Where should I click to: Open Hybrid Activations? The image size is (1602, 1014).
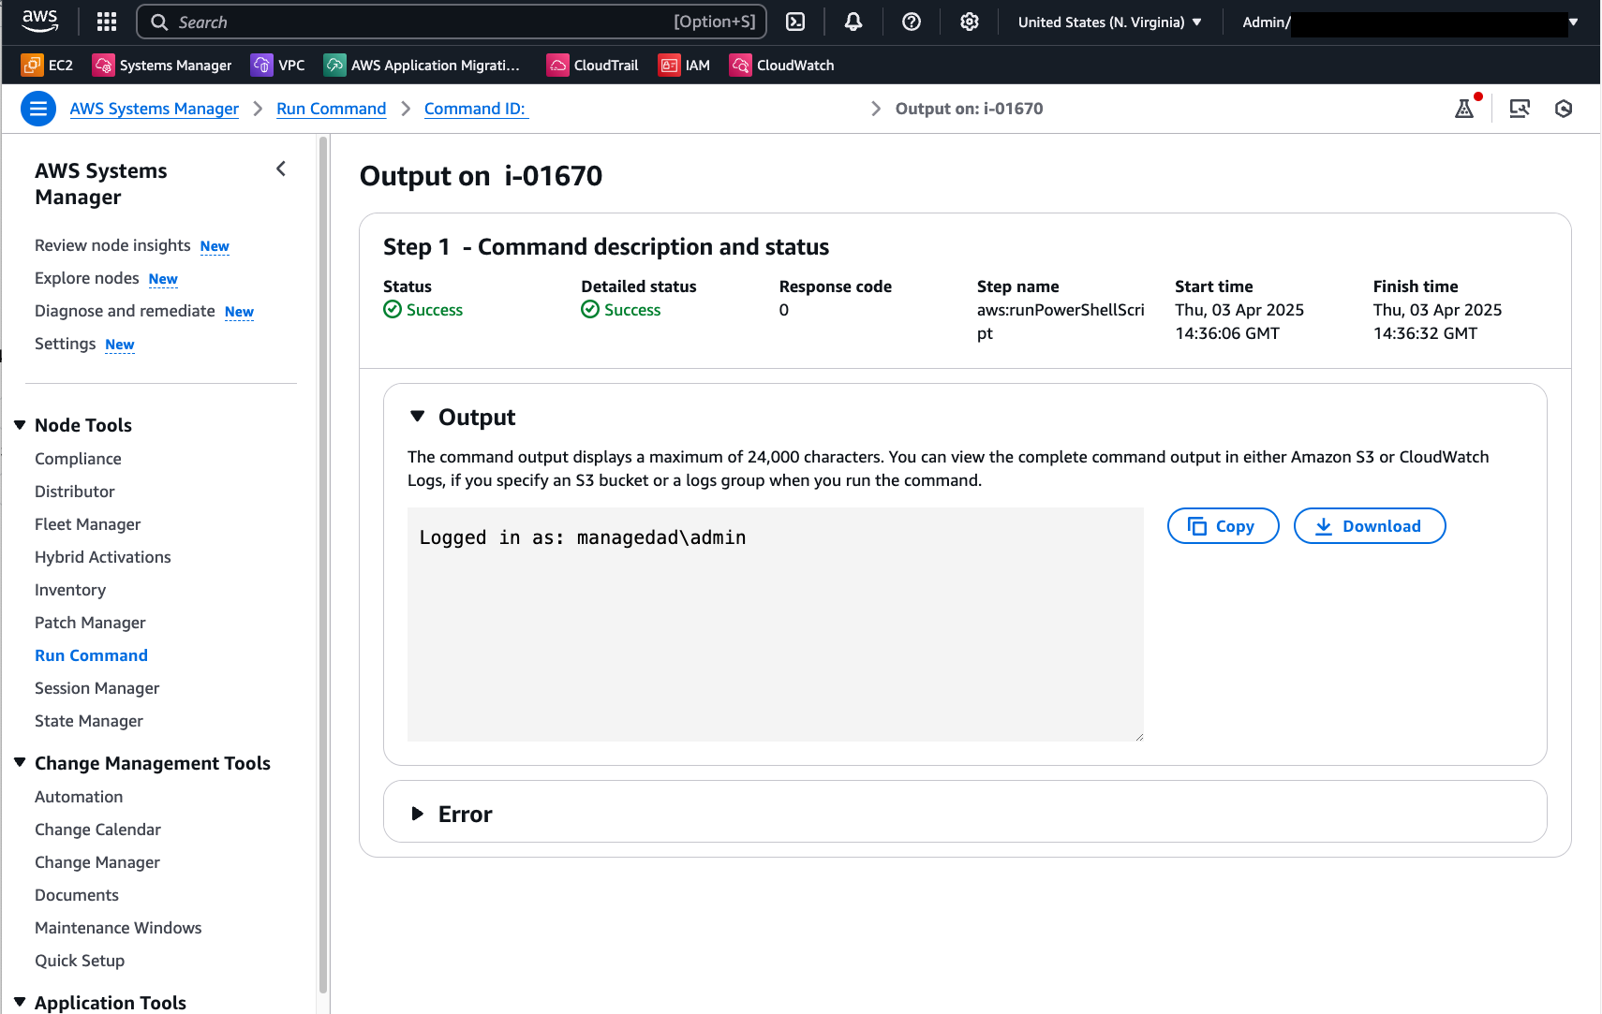(103, 557)
